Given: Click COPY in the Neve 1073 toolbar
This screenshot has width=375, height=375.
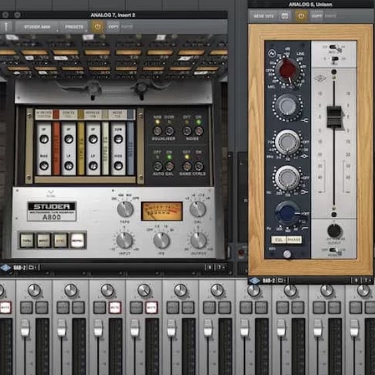Looking at the screenshot, I should [316, 16].
